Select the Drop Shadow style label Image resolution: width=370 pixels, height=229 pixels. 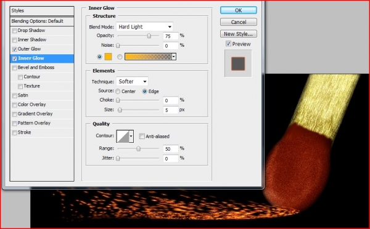(31, 30)
